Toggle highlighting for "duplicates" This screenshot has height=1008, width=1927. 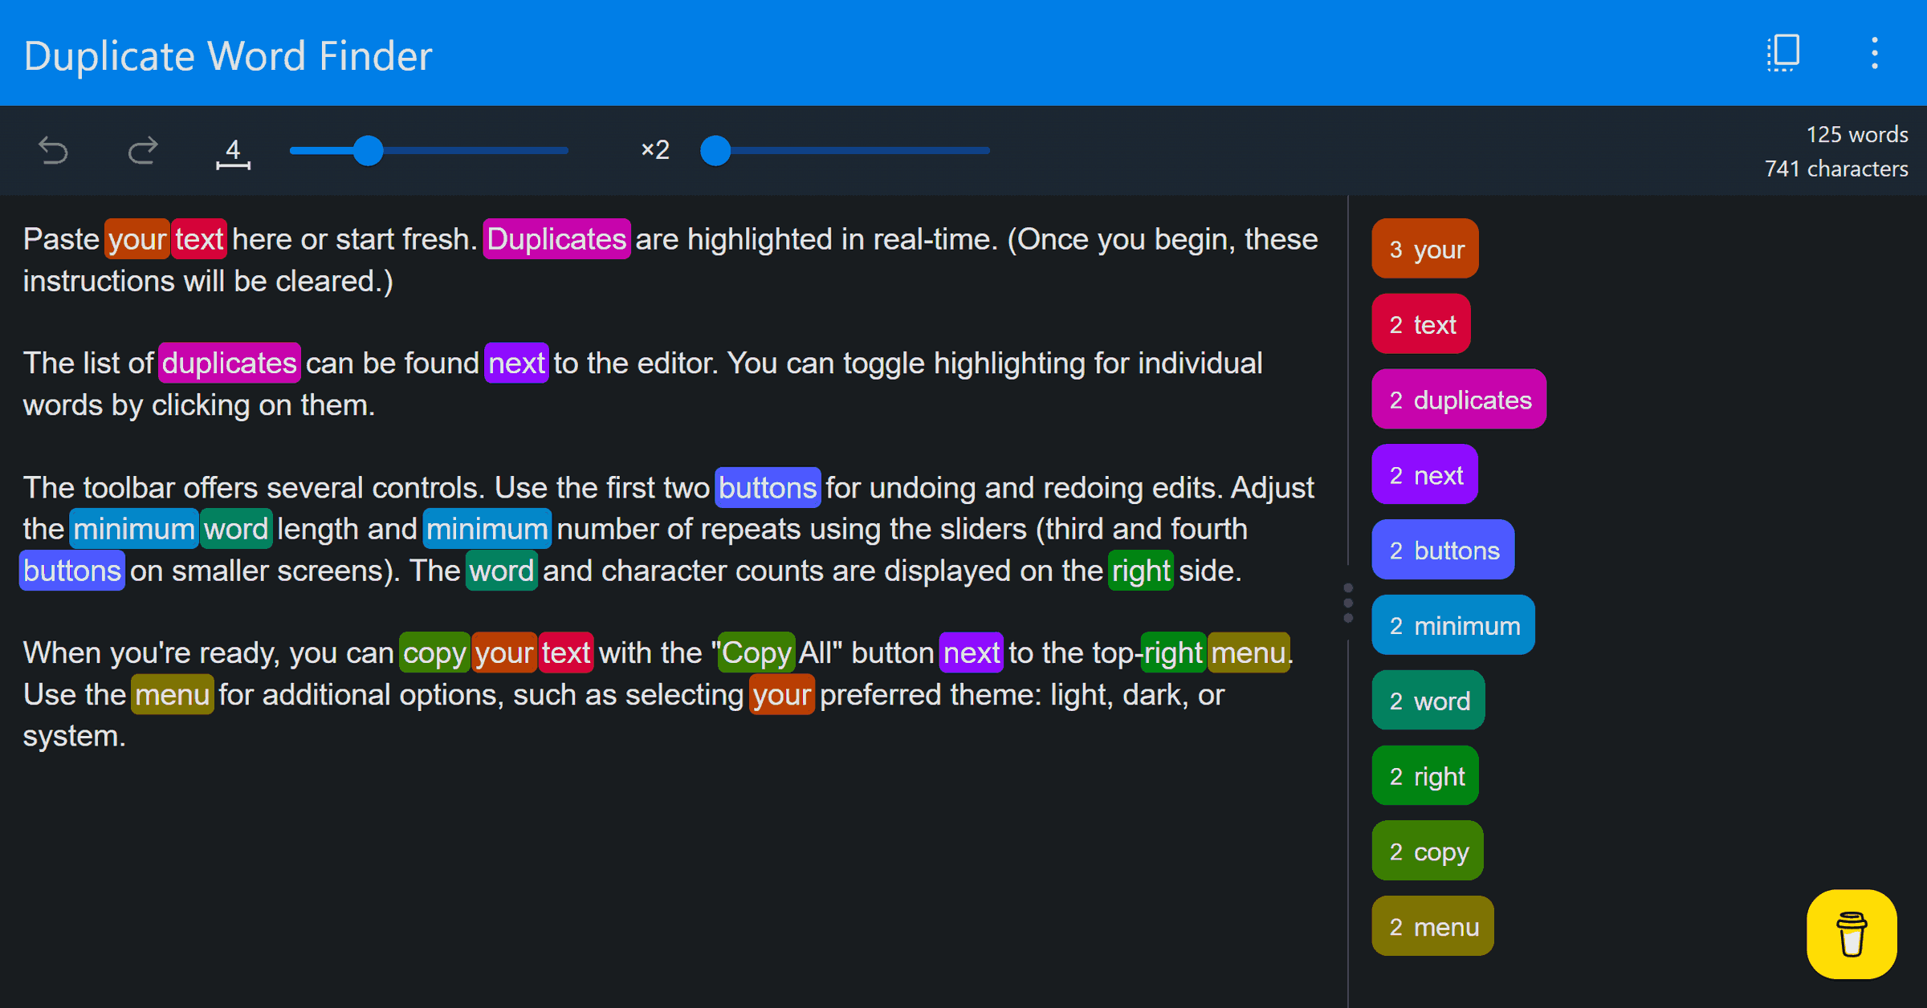pos(1459,398)
